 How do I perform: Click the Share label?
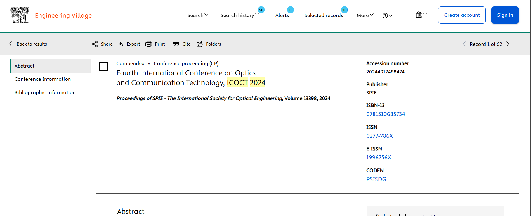point(107,44)
